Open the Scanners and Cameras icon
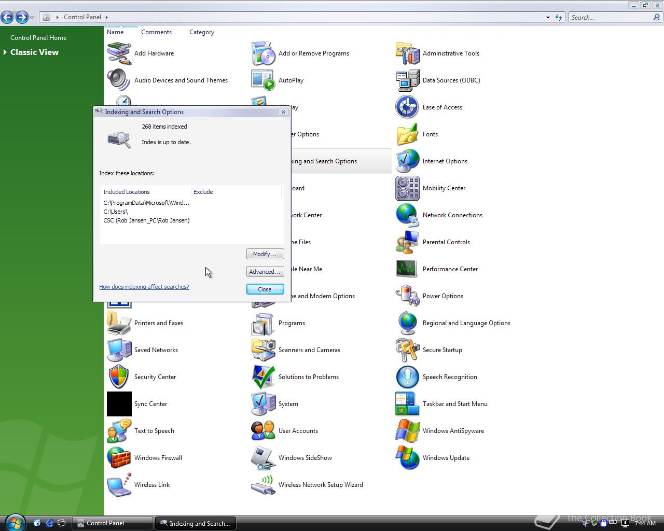 263,350
